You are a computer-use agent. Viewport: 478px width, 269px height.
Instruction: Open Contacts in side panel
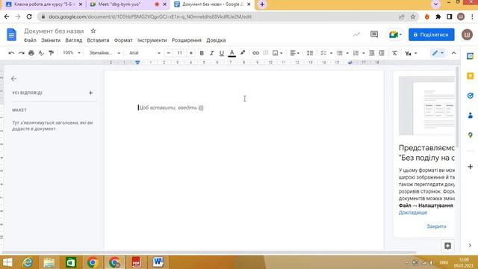(470, 115)
